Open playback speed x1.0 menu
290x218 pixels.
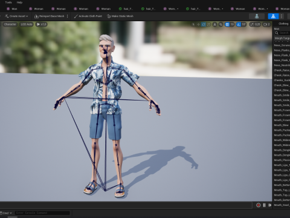pyautogui.click(x=42, y=24)
